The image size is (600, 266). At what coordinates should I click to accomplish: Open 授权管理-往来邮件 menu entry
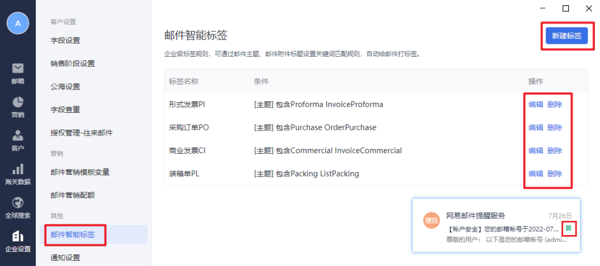click(81, 133)
